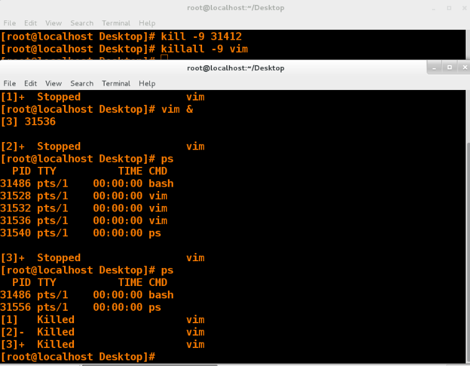
Task: Maximize the background terminal window
Action: (x=449, y=8)
